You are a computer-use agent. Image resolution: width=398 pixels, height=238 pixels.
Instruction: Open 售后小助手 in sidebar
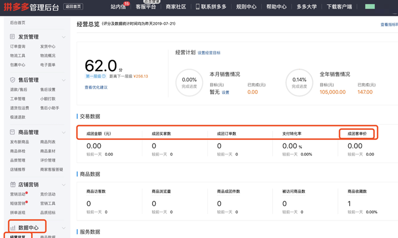coord(50,108)
